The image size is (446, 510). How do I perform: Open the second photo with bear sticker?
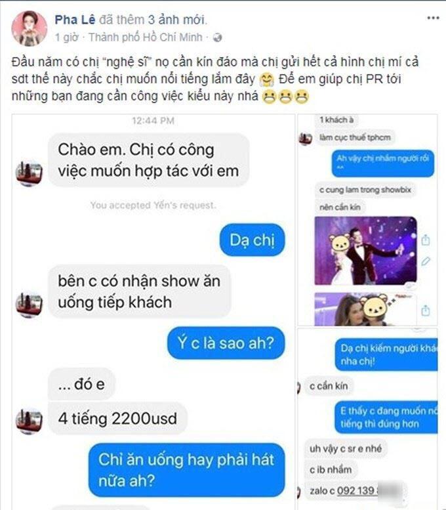(365, 309)
